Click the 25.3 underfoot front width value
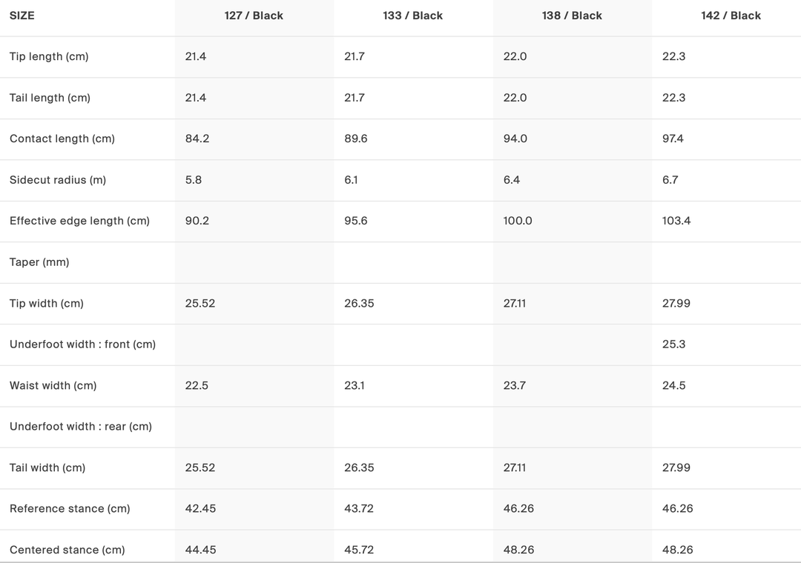Screen dimensions: 801x563 673,344
